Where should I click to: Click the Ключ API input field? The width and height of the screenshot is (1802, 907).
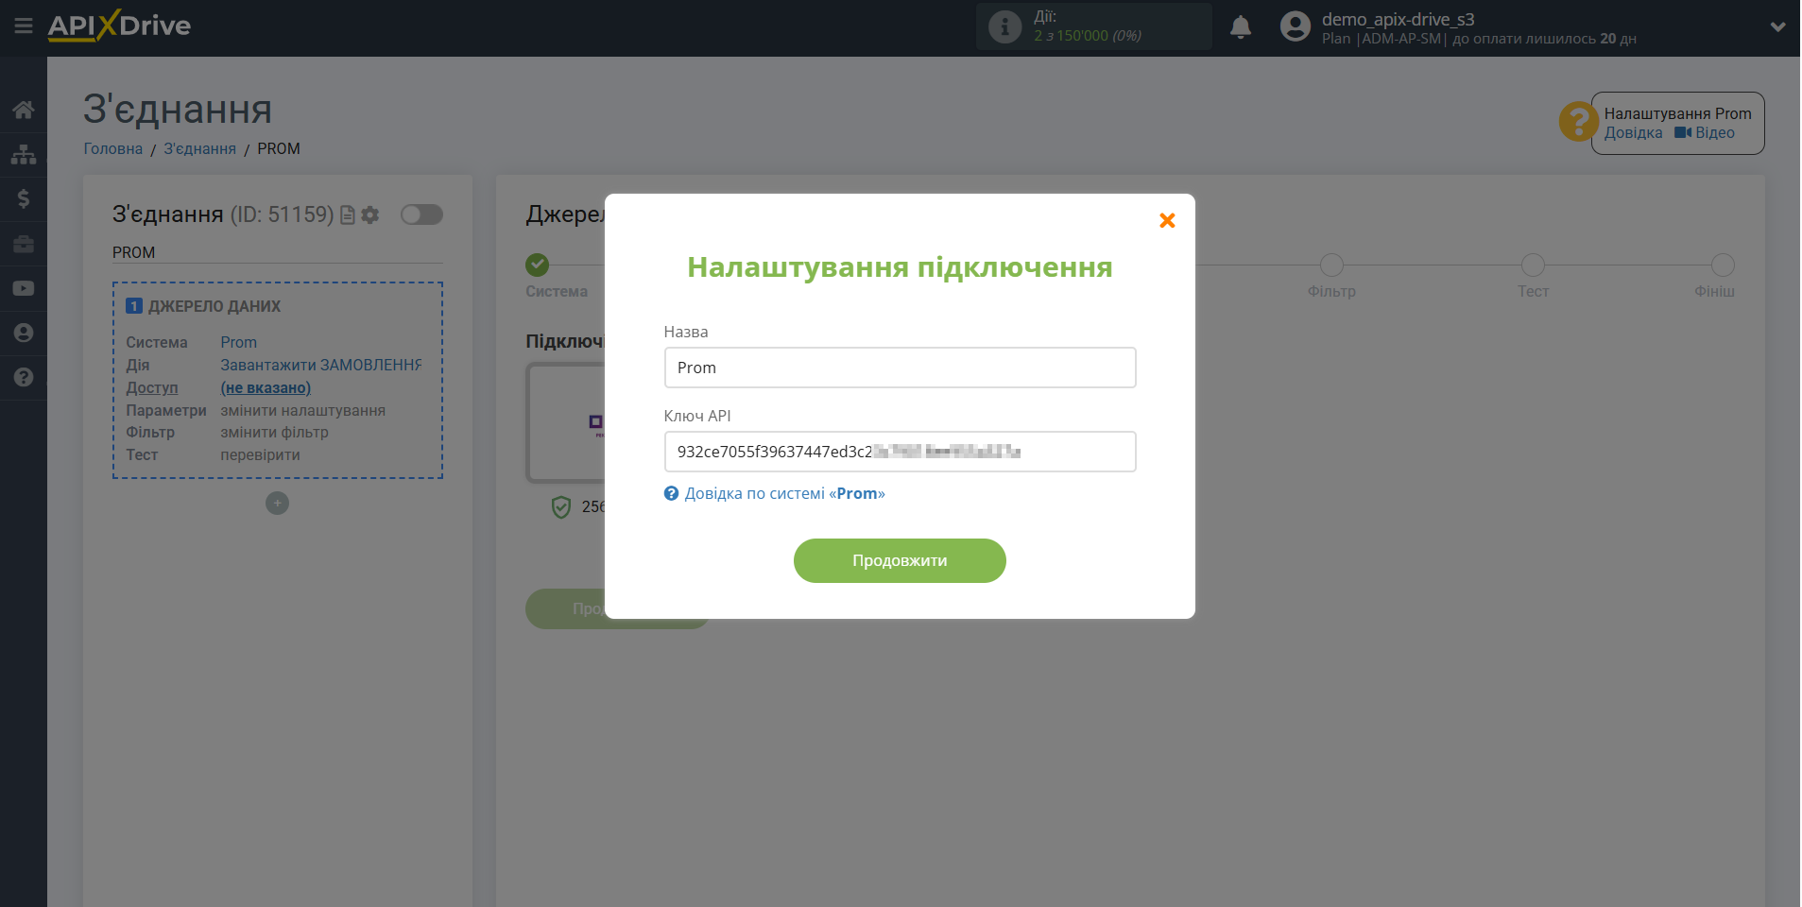pos(900,452)
